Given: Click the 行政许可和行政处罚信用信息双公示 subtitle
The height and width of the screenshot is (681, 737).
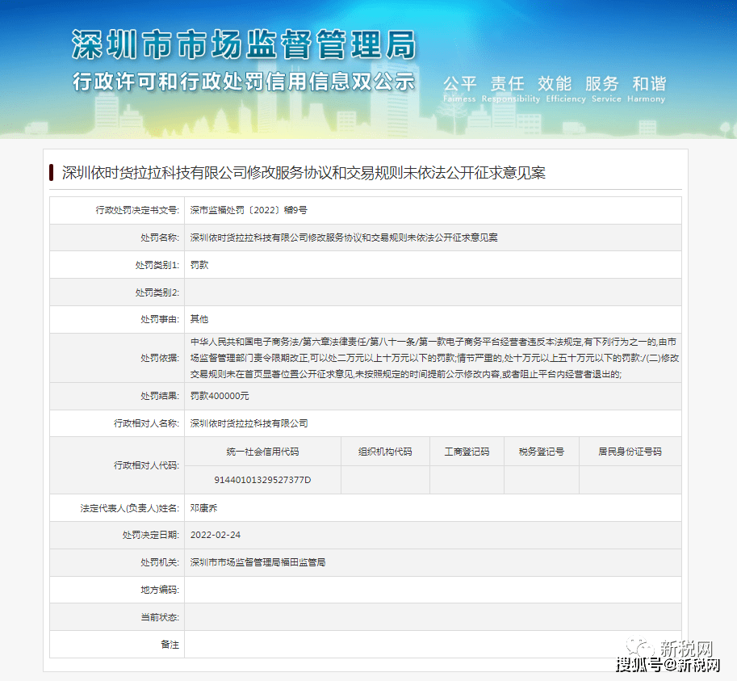Looking at the screenshot, I should pos(244,82).
